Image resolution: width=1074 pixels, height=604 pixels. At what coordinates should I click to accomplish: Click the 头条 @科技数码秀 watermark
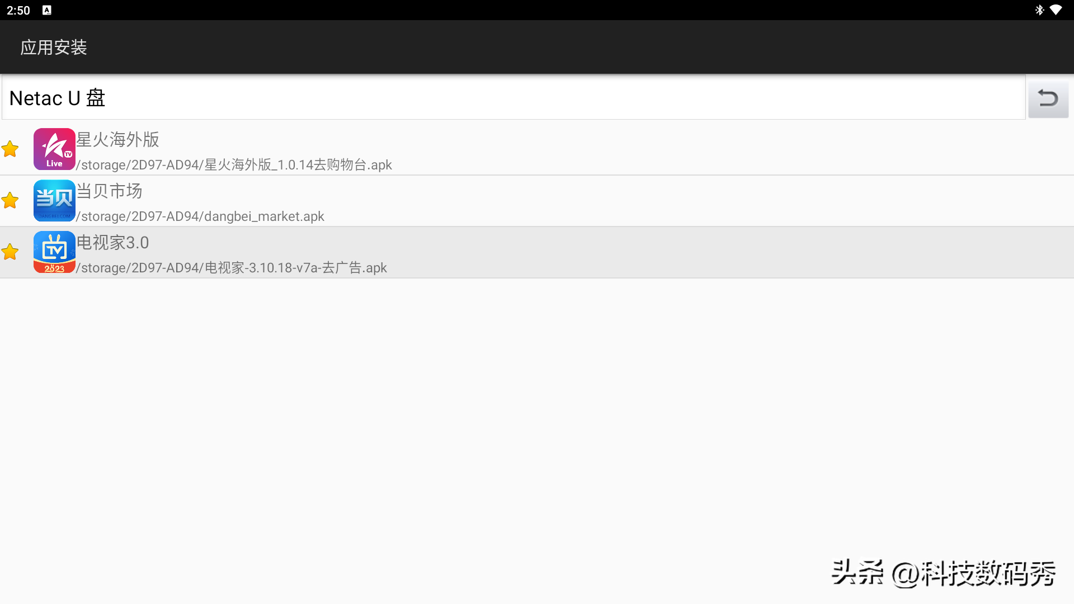coord(943,573)
